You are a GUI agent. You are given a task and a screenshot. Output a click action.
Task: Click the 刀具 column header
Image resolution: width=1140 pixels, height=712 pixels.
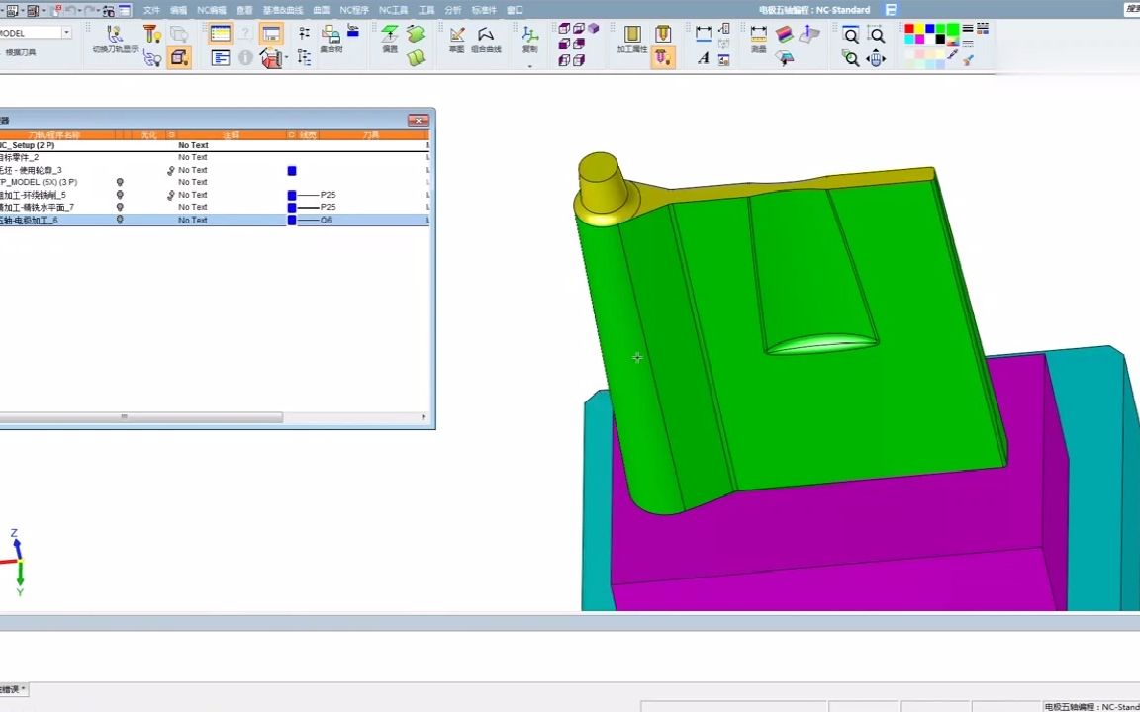point(370,134)
